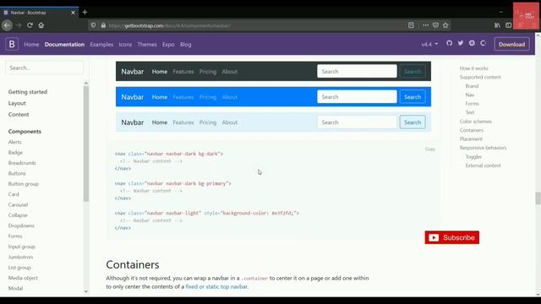The width and height of the screenshot is (541, 304).
Task: Open the Badge component page
Action: [x=15, y=152]
